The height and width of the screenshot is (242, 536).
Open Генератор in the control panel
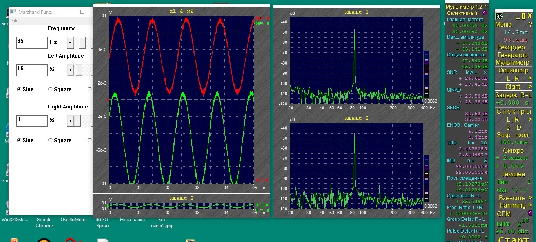[512, 55]
